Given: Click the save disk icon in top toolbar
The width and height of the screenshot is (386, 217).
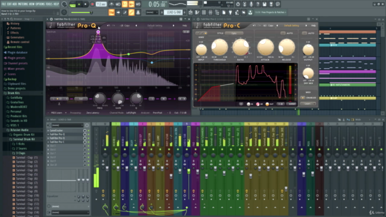Looking at the screenshot, I should click(264, 4).
